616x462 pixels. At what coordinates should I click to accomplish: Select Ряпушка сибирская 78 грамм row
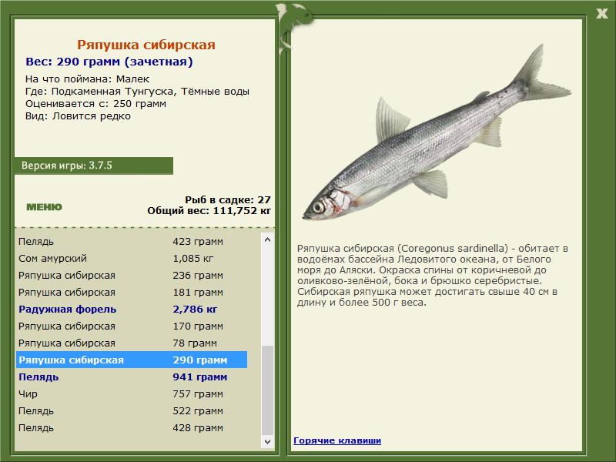132,343
